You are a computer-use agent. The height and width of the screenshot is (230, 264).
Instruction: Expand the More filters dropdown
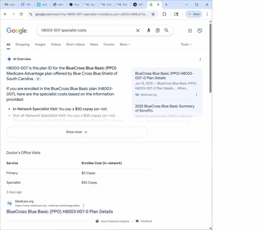coord(125,44)
